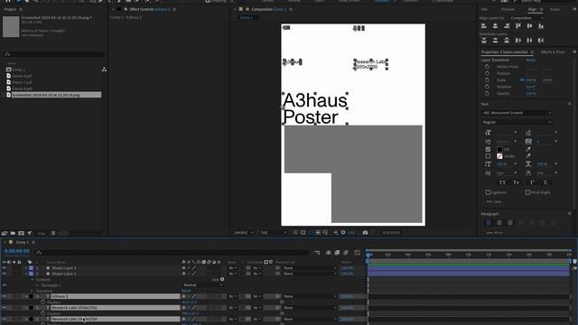578x325 pixels.
Task: Open the Effects & Presets tab
Action: click(553, 52)
